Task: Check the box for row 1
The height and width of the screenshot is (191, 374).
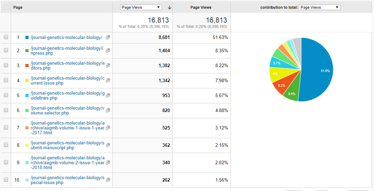Action: pyautogui.click(x=6, y=37)
